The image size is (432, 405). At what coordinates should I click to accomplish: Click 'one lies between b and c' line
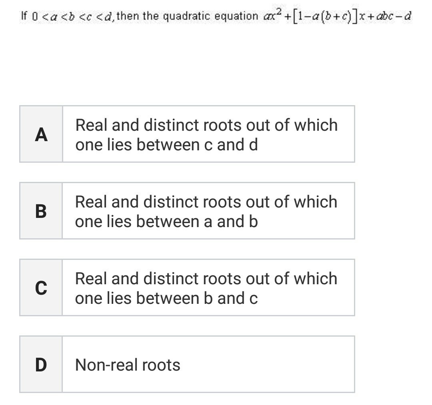166,298
